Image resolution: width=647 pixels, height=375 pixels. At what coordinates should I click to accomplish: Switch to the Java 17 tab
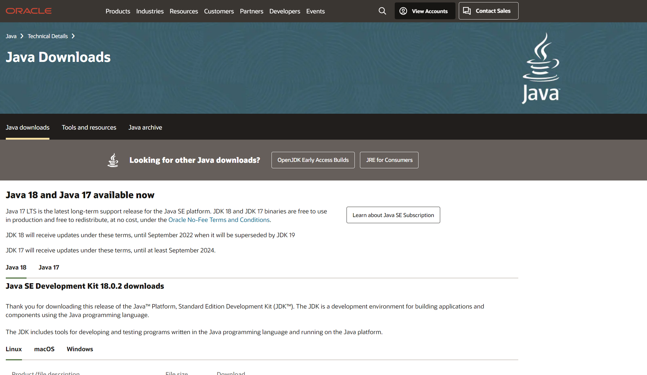click(x=49, y=267)
